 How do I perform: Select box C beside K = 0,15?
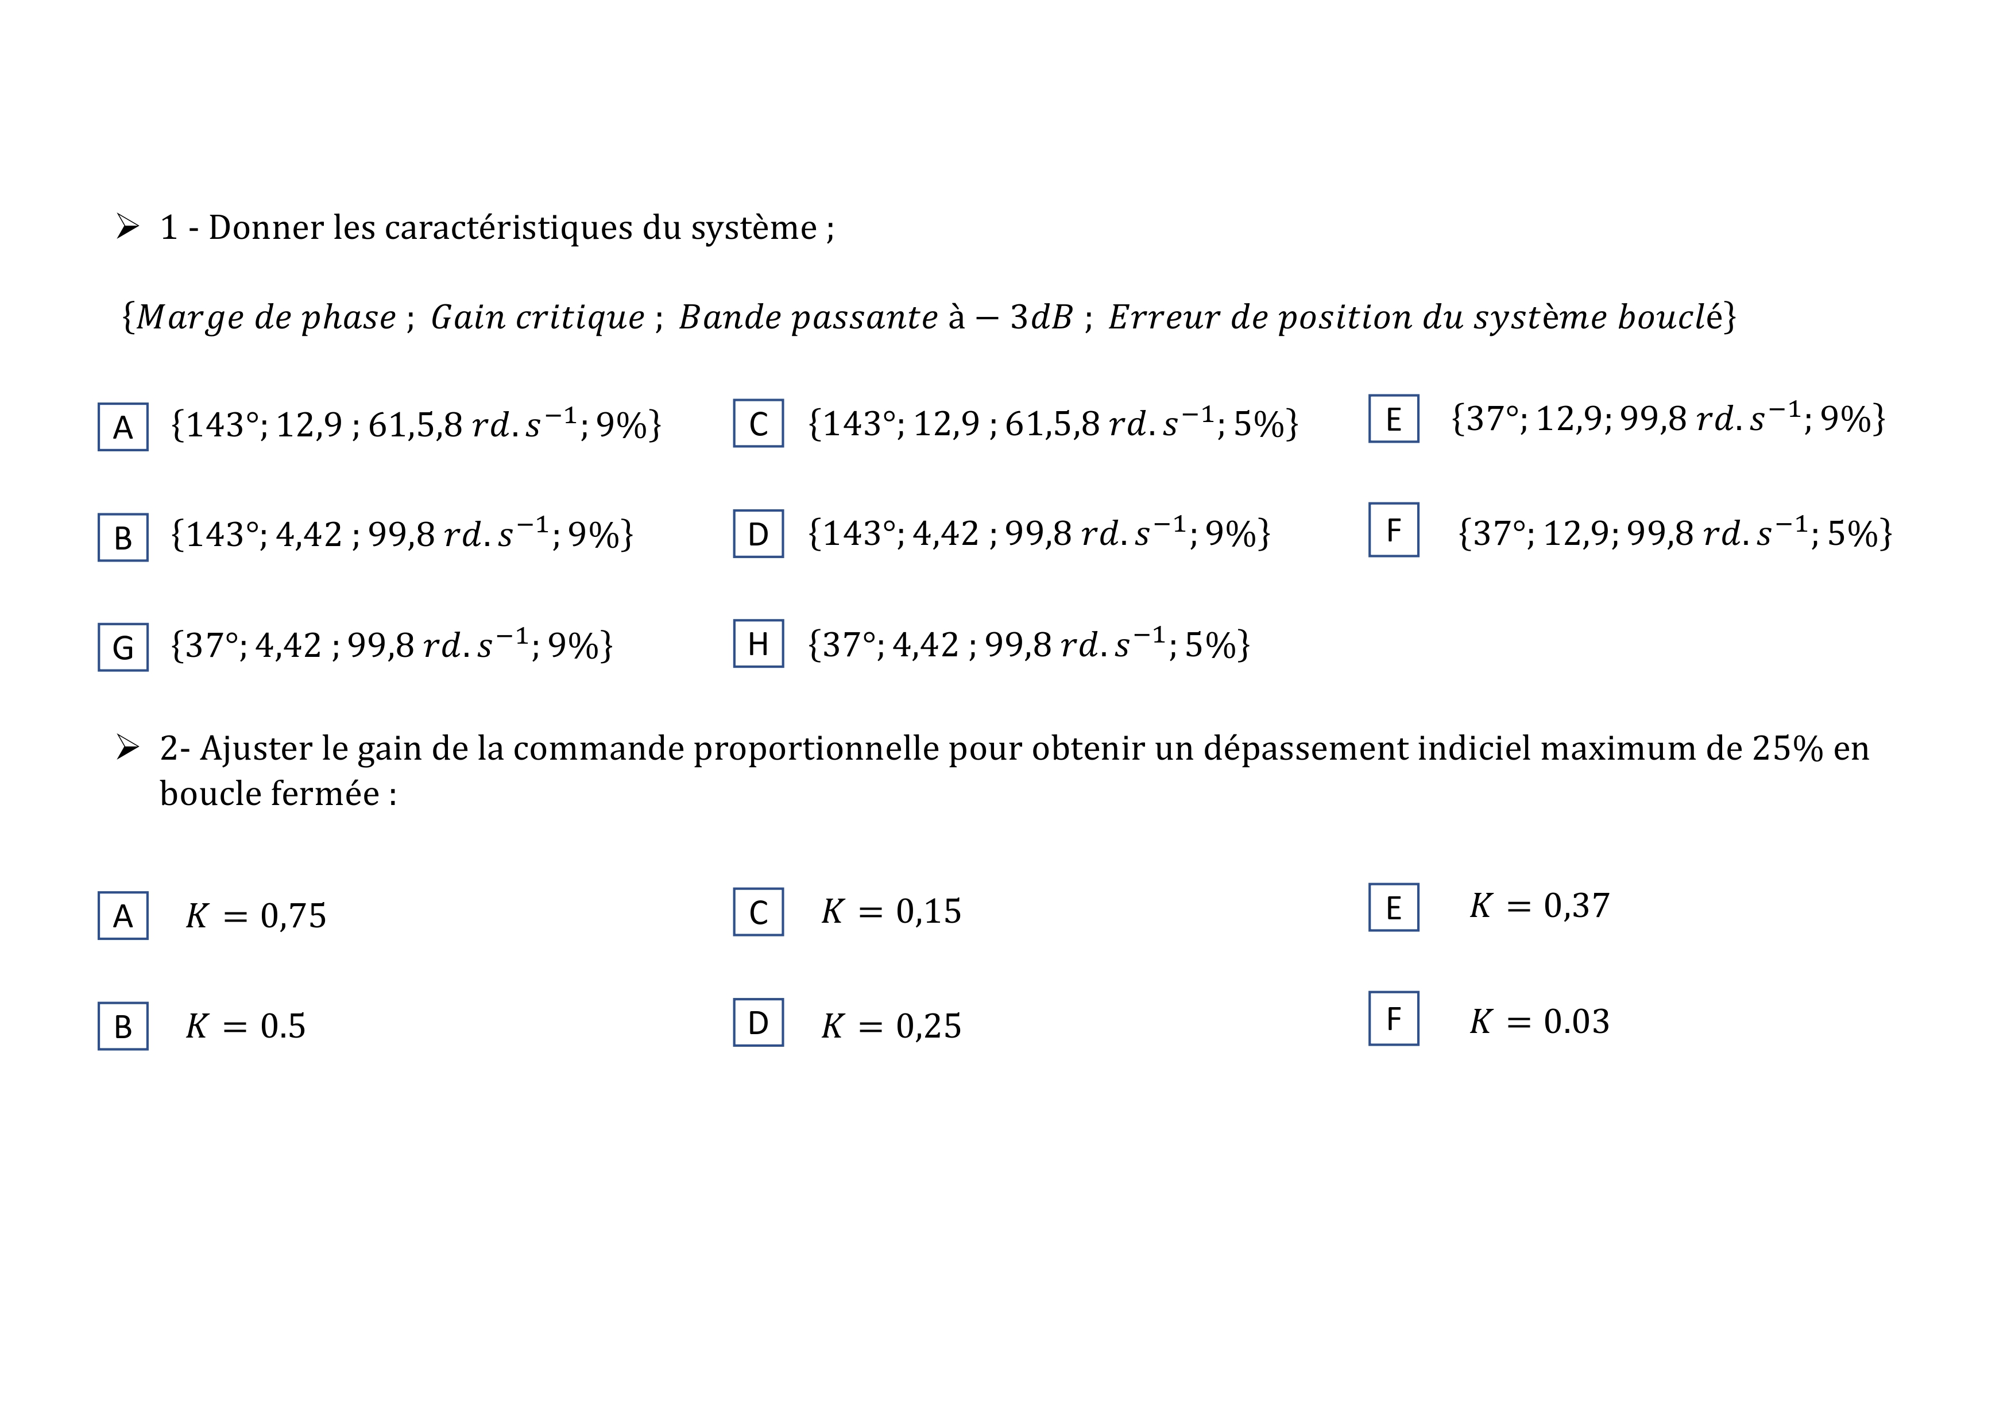tap(758, 912)
